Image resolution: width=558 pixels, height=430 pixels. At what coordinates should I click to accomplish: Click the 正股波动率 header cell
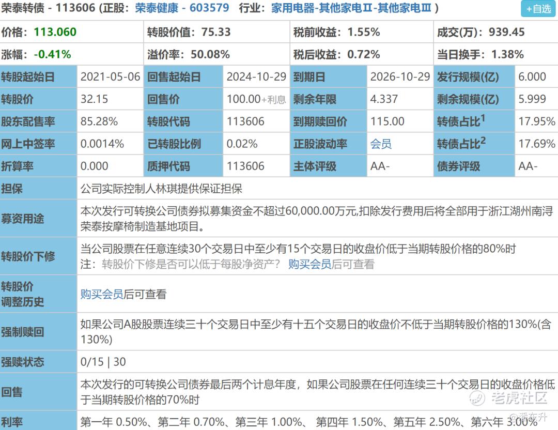pyautogui.click(x=329, y=144)
